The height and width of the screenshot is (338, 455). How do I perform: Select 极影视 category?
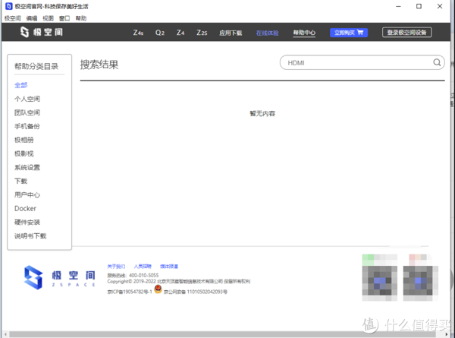(x=24, y=153)
